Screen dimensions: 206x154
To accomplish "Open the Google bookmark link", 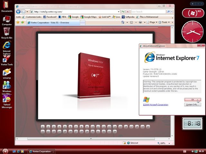I will (73, 17).
